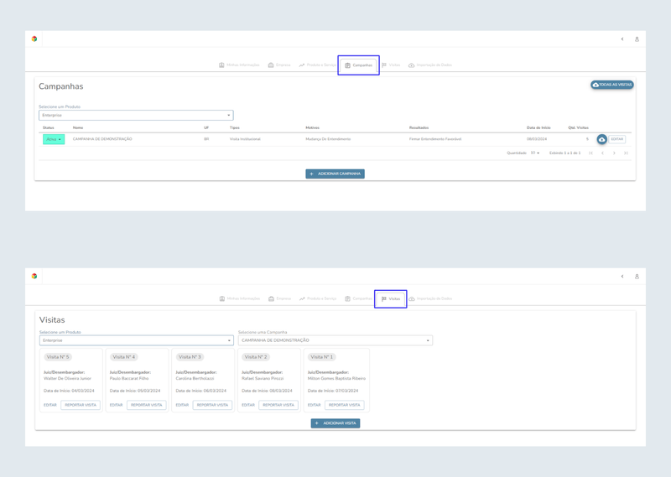
Task: Click the Qtd. Visitas column header
Action: 578,128
